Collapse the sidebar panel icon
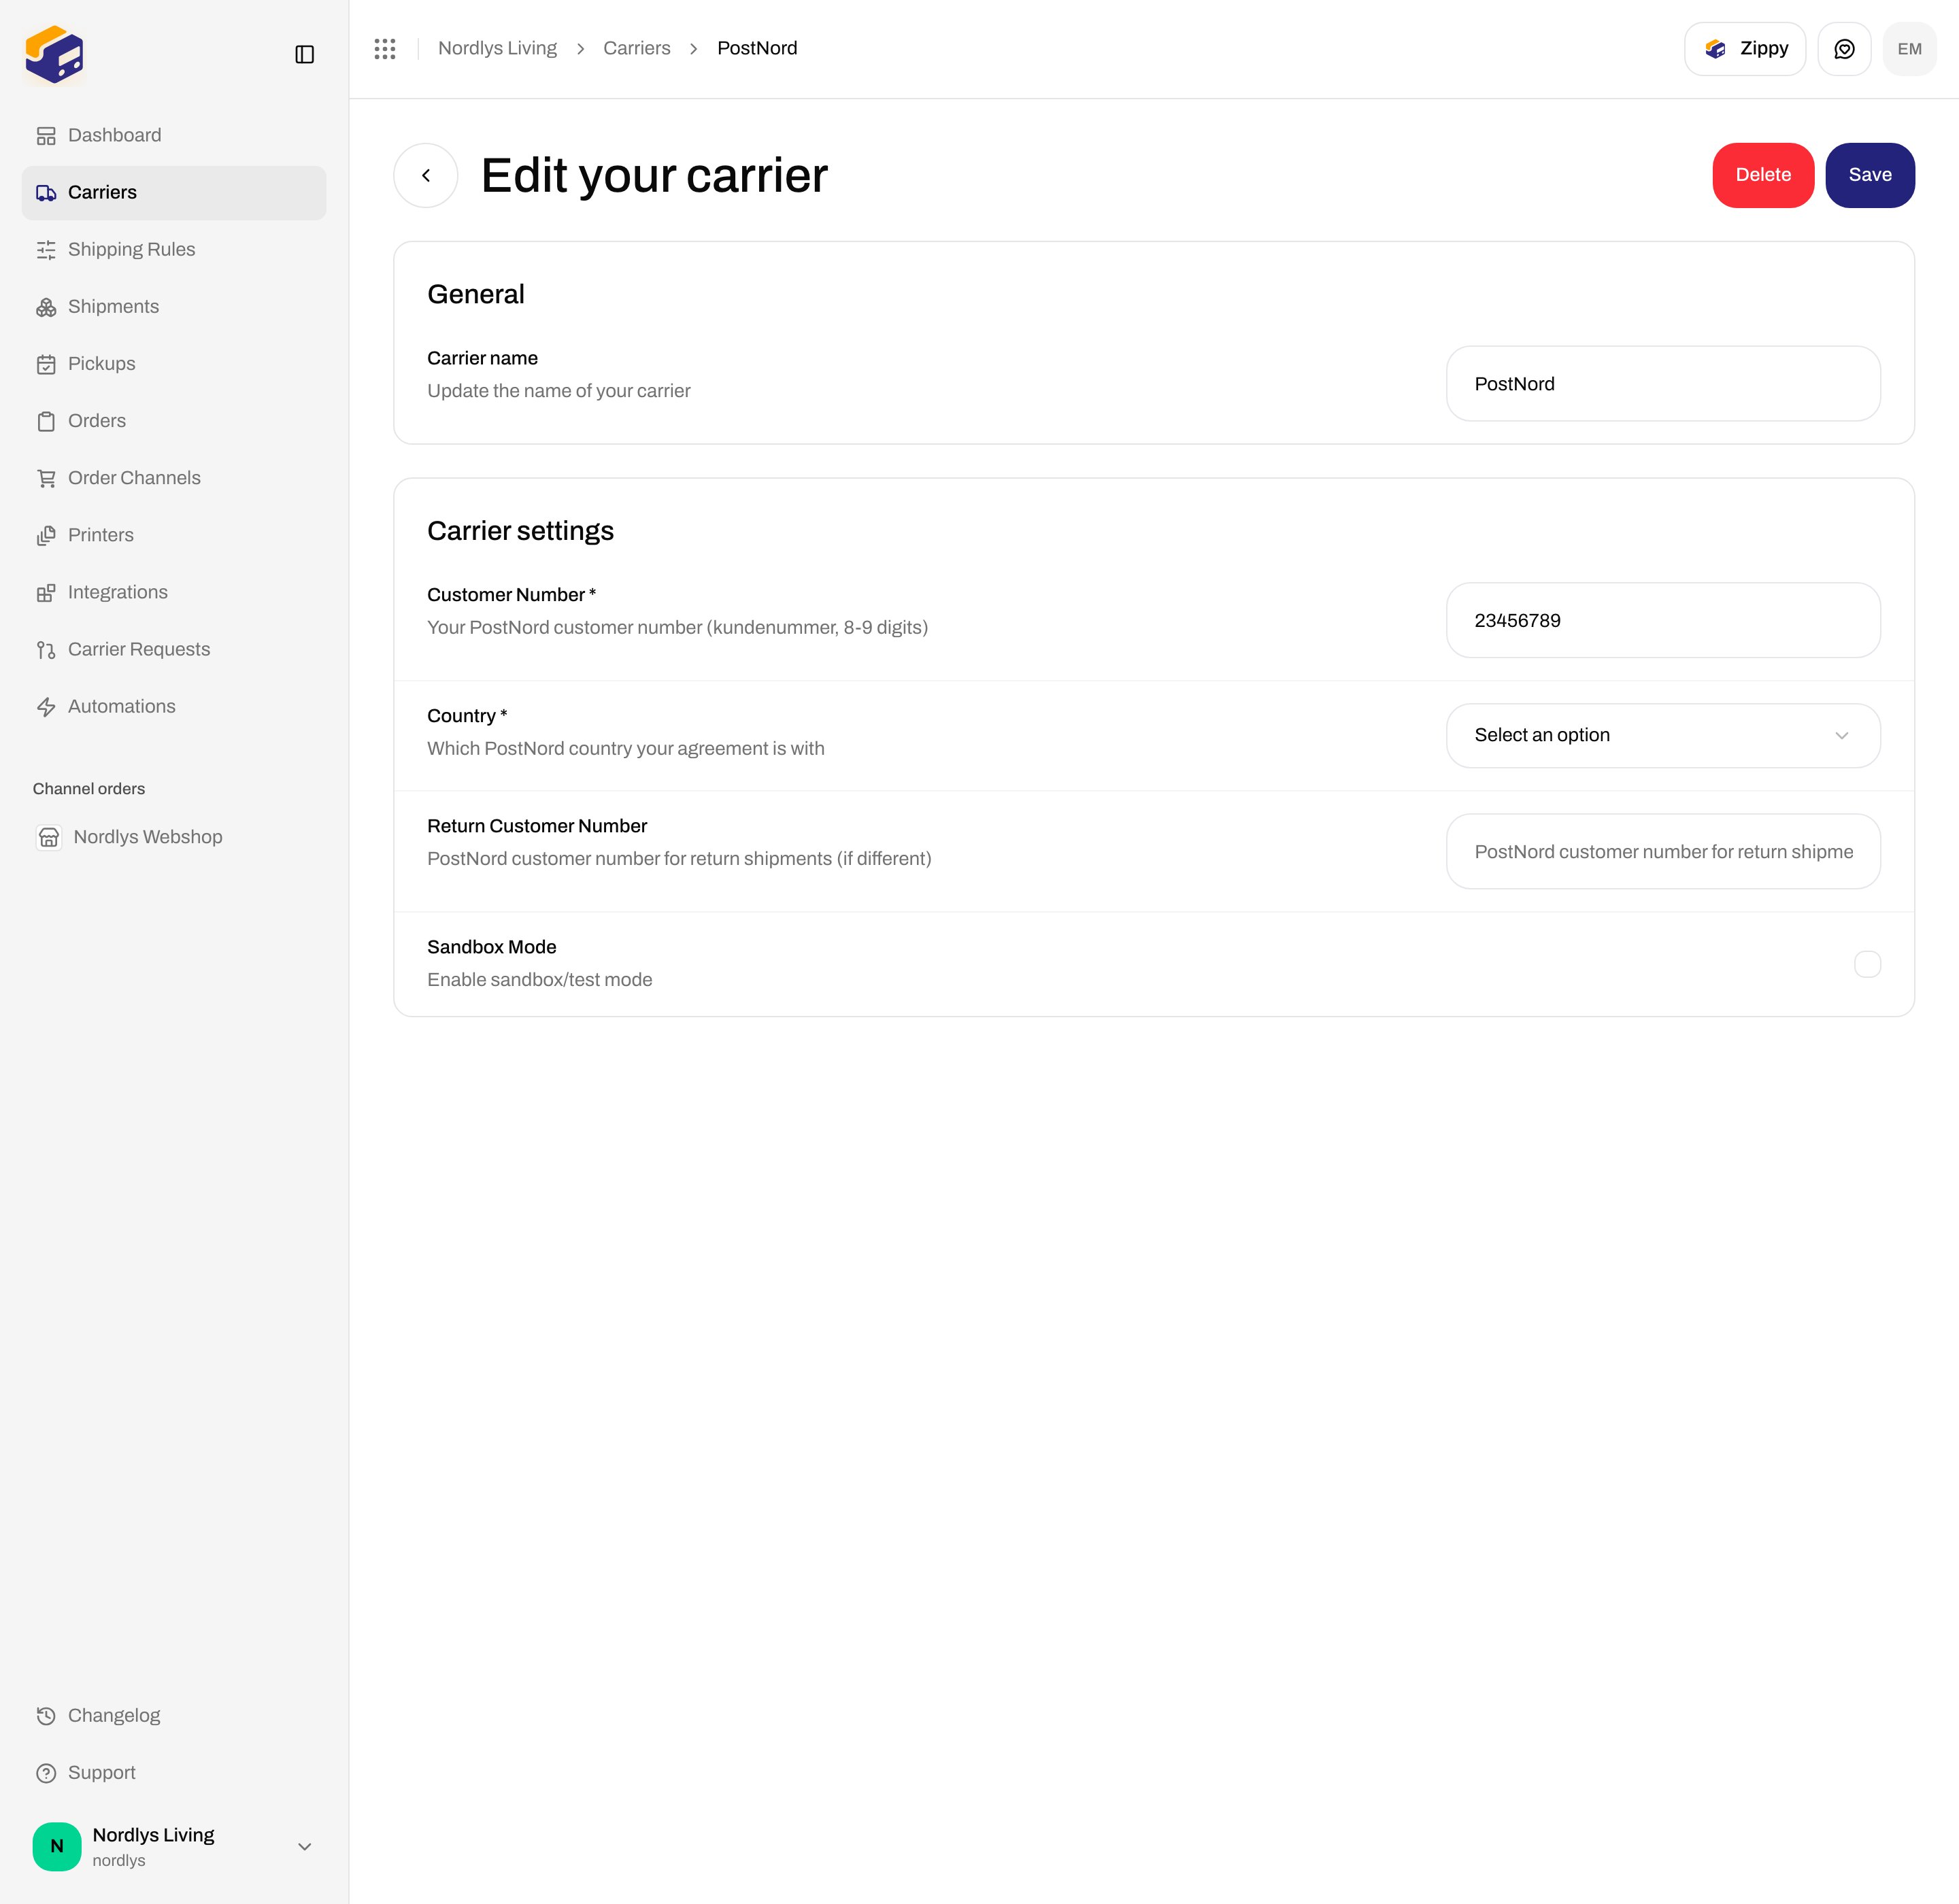Image resolution: width=1959 pixels, height=1904 pixels. click(x=305, y=55)
